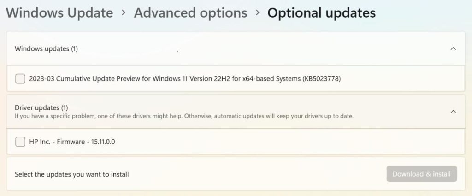Click "Select the updates you want to install"
472x196 pixels.
(71, 174)
